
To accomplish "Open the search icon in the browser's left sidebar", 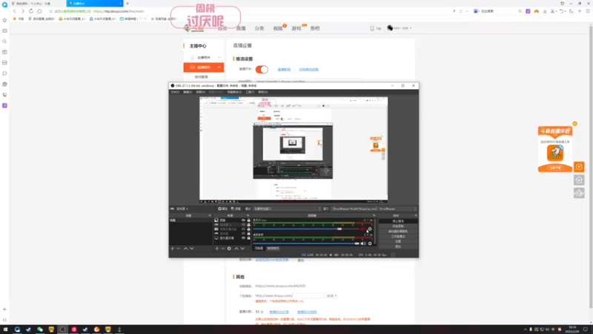I will click(x=4, y=42).
